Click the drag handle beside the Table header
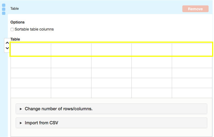Viewport: 214px width, 137px height. pyautogui.click(x=4, y=9)
